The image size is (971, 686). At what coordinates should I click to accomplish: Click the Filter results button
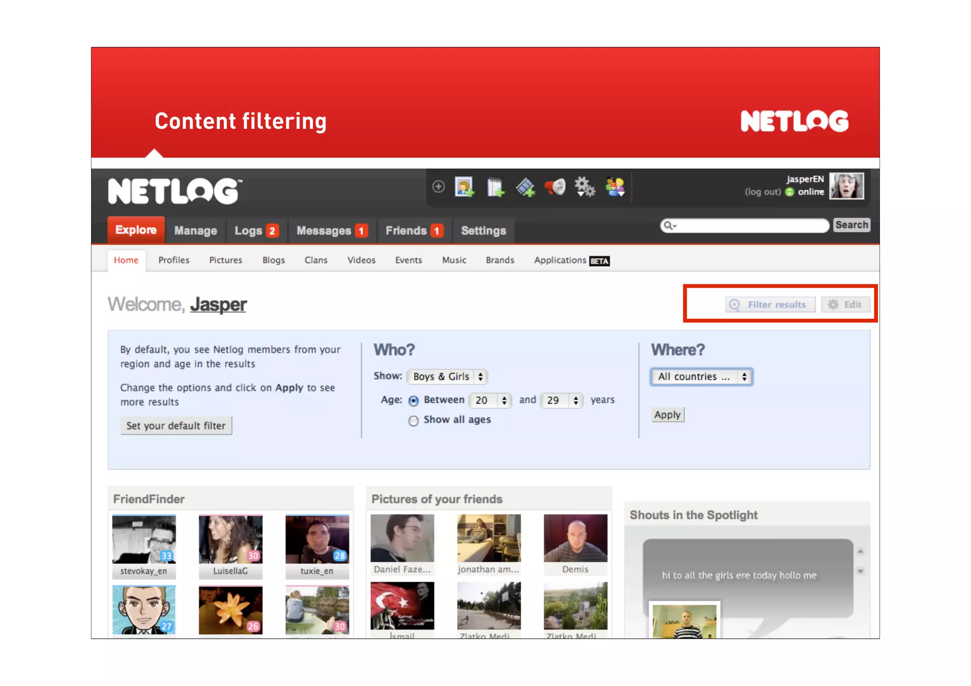click(x=770, y=304)
